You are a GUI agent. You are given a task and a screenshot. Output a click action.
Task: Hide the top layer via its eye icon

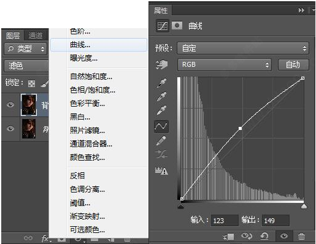(x=10, y=105)
